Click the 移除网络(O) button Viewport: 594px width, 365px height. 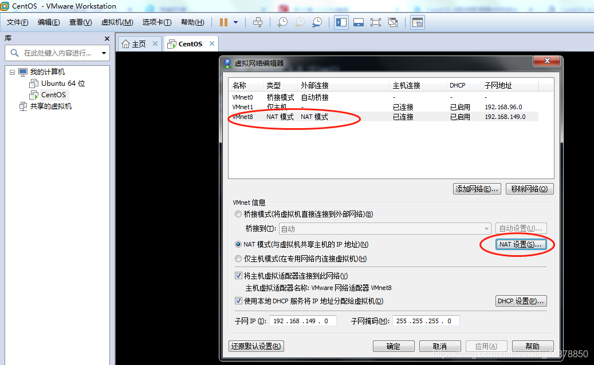point(530,189)
